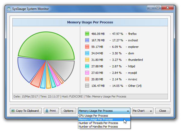The height and width of the screenshot is (131, 181).
Task: Select Number of Handles Per Process
Action: click(104, 126)
